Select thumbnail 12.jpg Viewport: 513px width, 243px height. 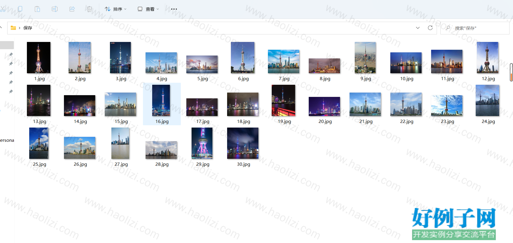pos(488,58)
